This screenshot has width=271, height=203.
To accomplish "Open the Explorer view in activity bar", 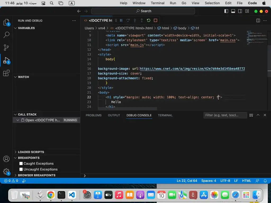I will pyautogui.click(x=6, y=22).
